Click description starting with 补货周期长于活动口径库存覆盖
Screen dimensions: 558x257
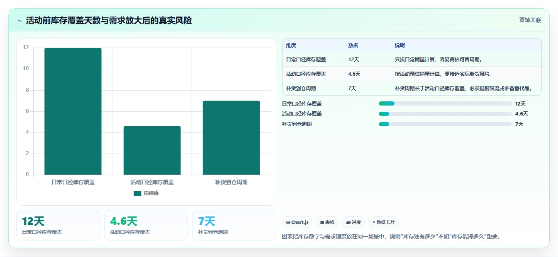click(463, 89)
